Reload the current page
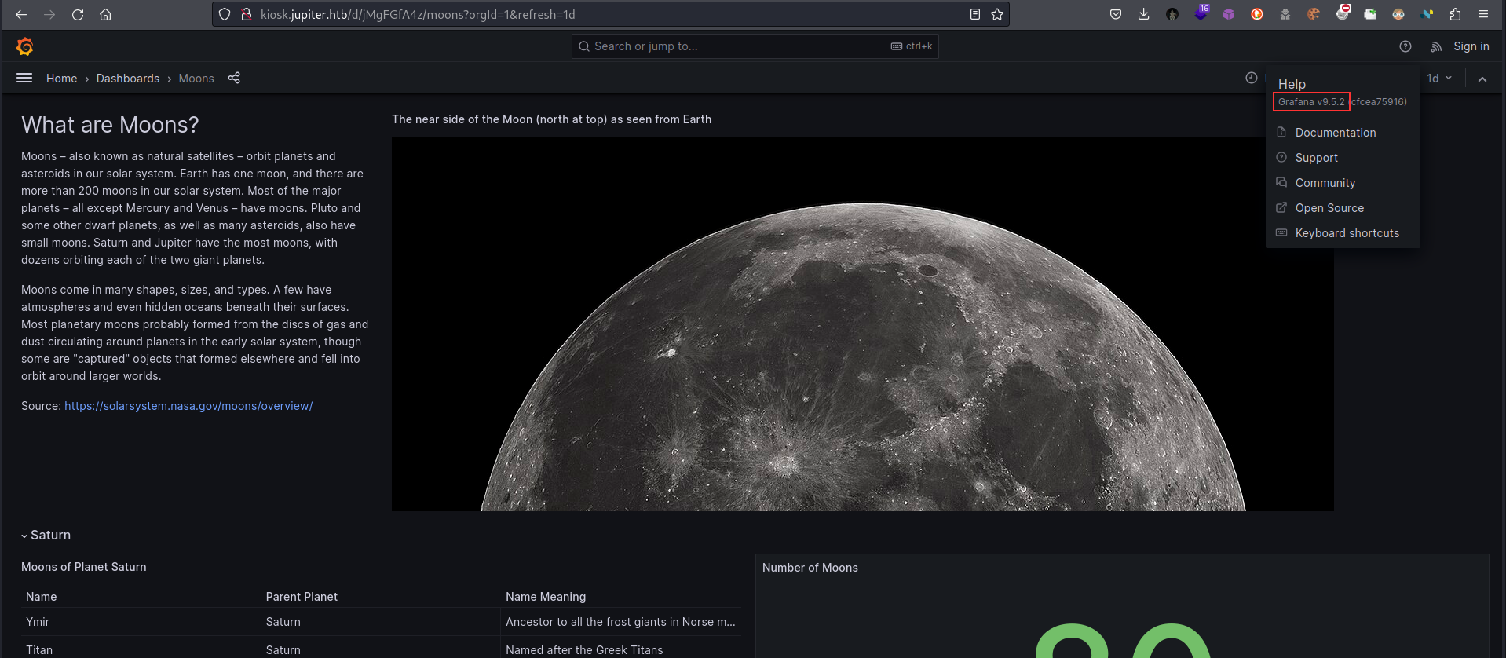 [78, 14]
